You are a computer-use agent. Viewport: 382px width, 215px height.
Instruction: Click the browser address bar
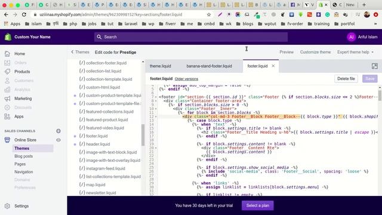pyautogui.click(x=122, y=14)
